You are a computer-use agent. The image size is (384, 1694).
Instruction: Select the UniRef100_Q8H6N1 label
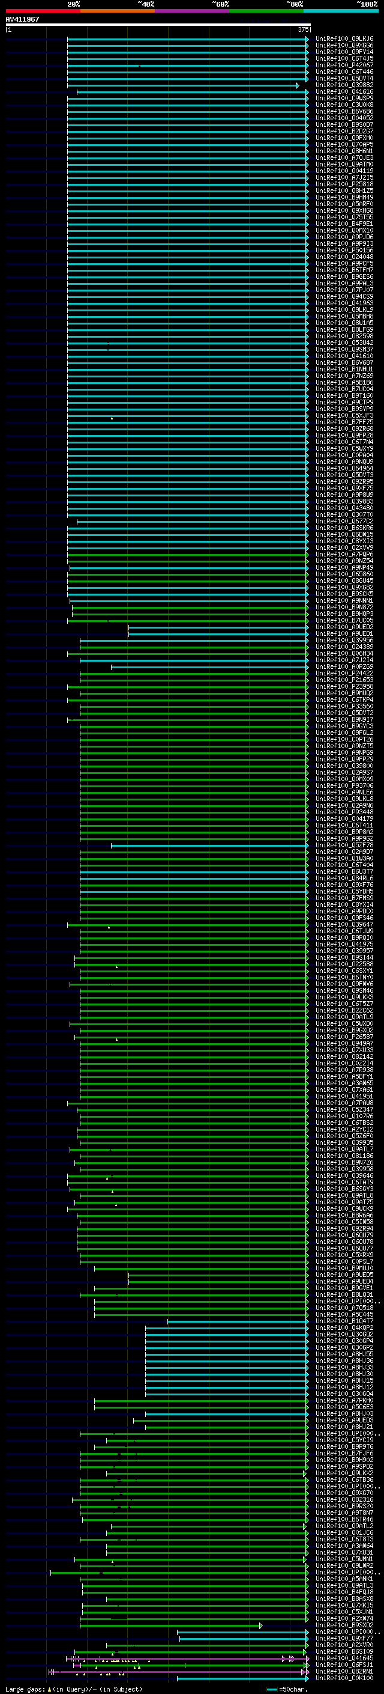pyautogui.click(x=344, y=151)
